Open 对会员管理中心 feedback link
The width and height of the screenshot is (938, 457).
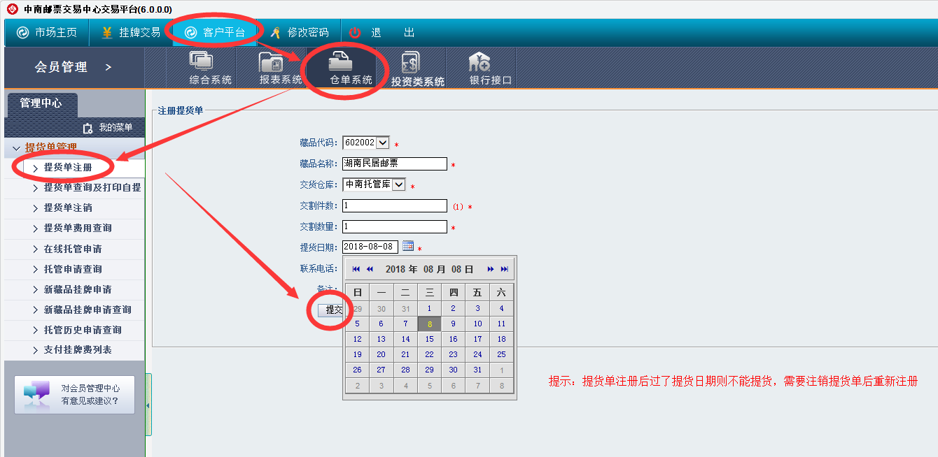(75, 395)
